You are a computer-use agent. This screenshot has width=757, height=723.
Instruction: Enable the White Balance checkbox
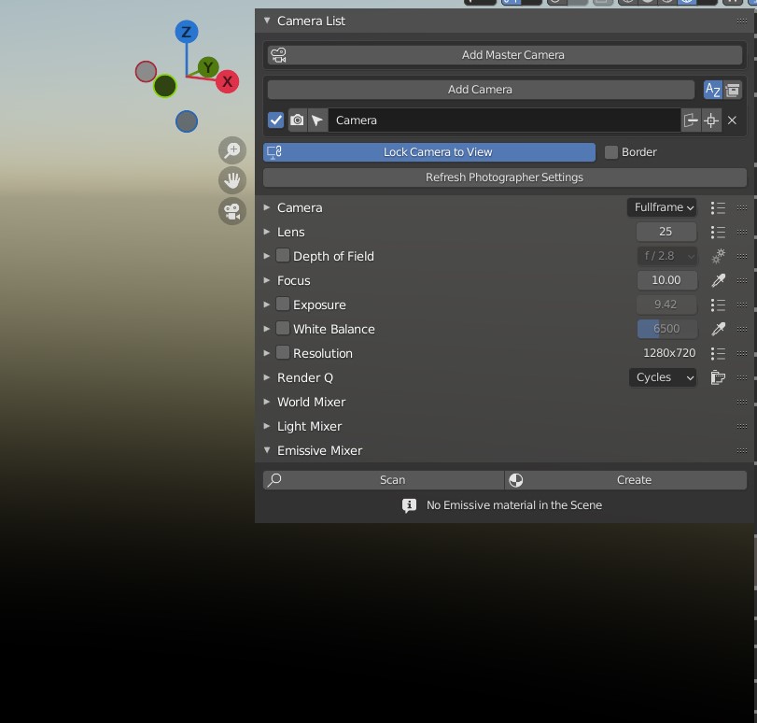click(x=283, y=328)
